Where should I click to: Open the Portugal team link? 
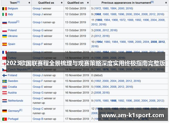pos(13,119)
